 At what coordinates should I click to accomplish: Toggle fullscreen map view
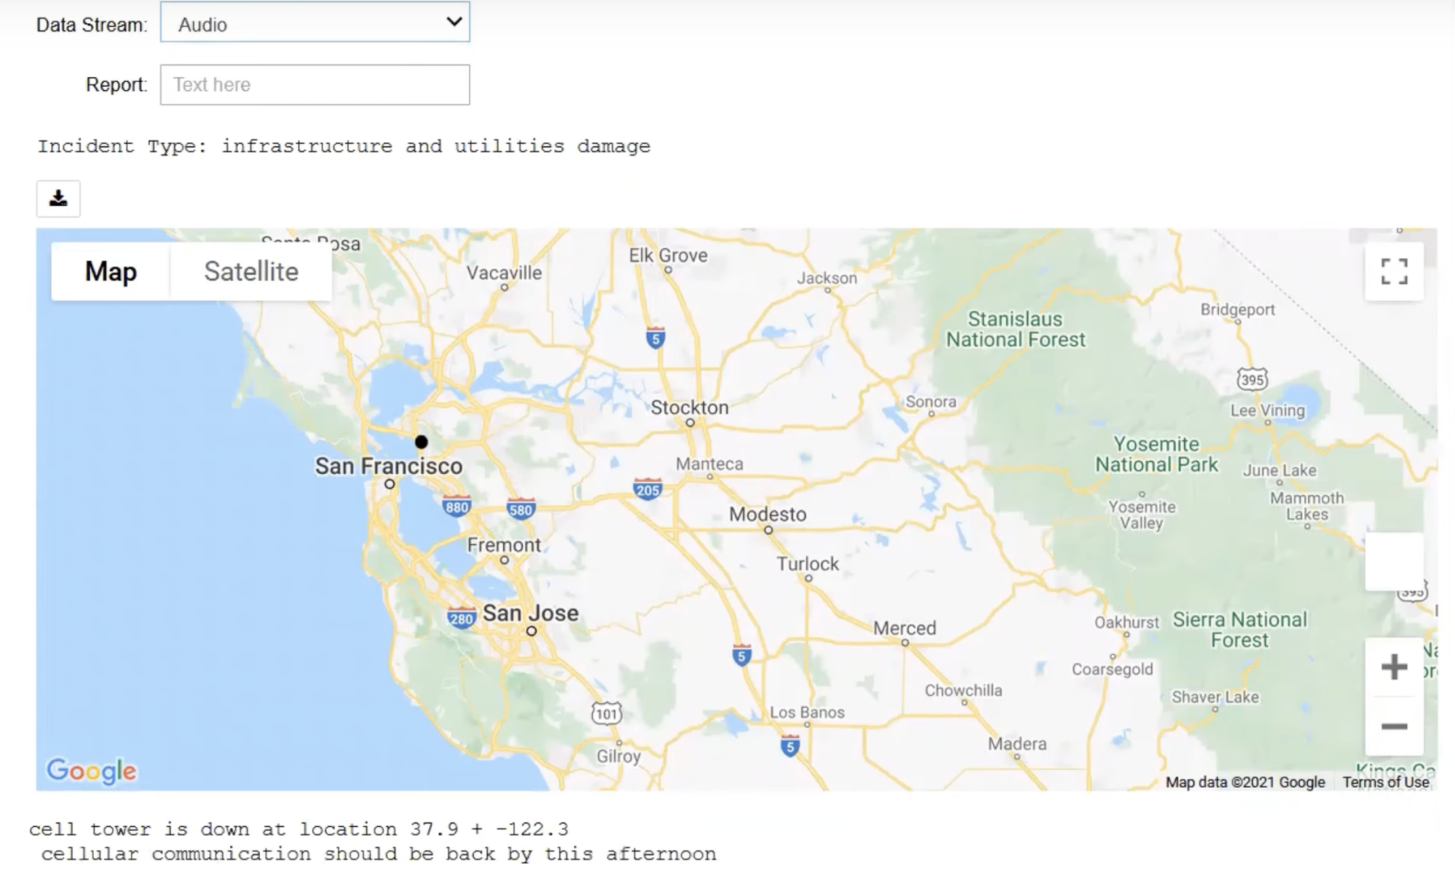click(1394, 271)
